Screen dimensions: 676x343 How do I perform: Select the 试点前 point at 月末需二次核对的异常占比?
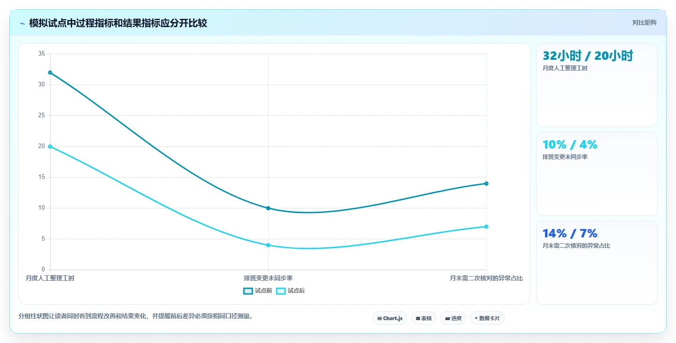pos(486,183)
